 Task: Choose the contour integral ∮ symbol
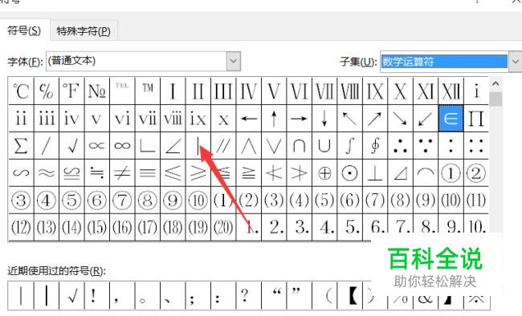point(375,146)
